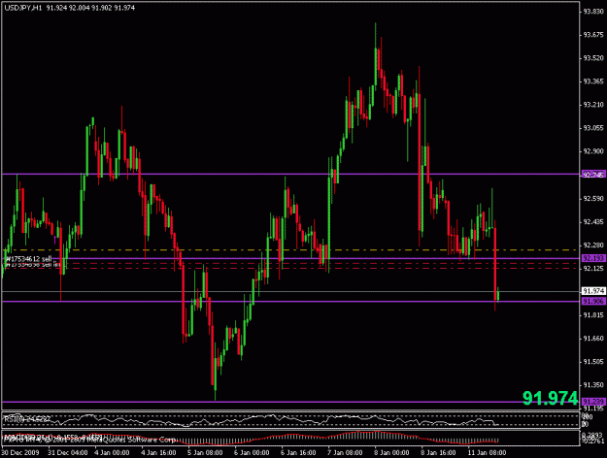Image resolution: width=607 pixels, height=458 pixels.
Task: Click the 93.675 price scale label
Action: [x=593, y=35]
